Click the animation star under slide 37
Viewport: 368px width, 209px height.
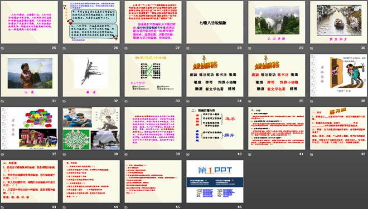(3, 154)
